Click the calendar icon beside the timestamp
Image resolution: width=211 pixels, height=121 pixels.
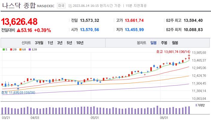pos(70,6)
